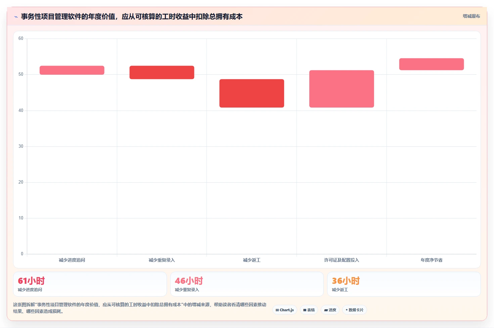The height and width of the screenshot is (328, 494).
Task: Click the description paragraph starting 这张图拆解
Action: (x=140, y=308)
